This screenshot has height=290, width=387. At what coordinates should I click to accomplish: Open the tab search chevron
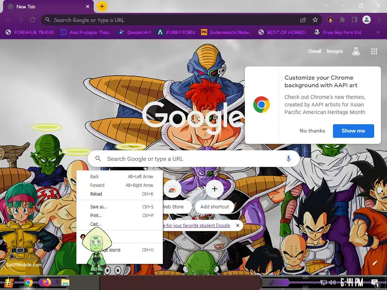pyautogui.click(x=326, y=5)
